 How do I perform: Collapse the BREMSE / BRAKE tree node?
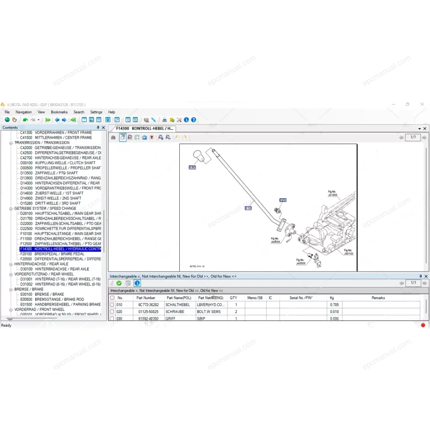(11, 289)
